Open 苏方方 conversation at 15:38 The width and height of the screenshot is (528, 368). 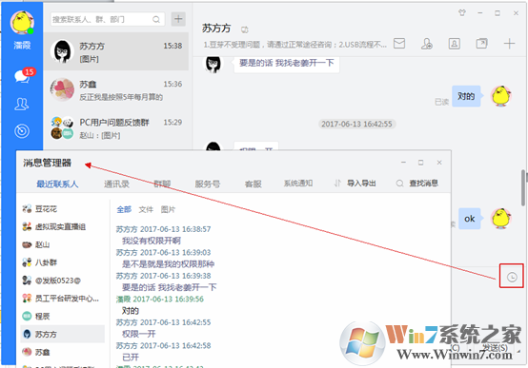[x=116, y=51]
